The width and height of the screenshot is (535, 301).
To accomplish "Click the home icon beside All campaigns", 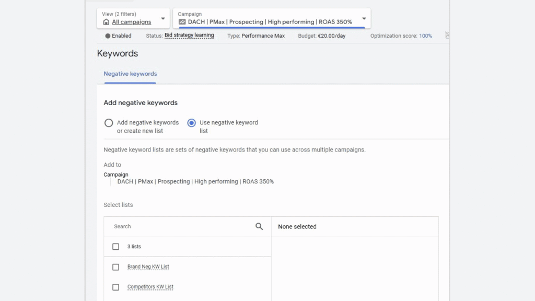I will click(106, 22).
